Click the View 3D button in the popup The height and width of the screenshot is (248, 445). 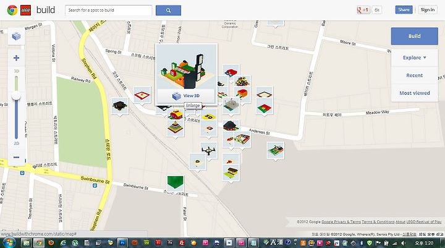click(186, 96)
